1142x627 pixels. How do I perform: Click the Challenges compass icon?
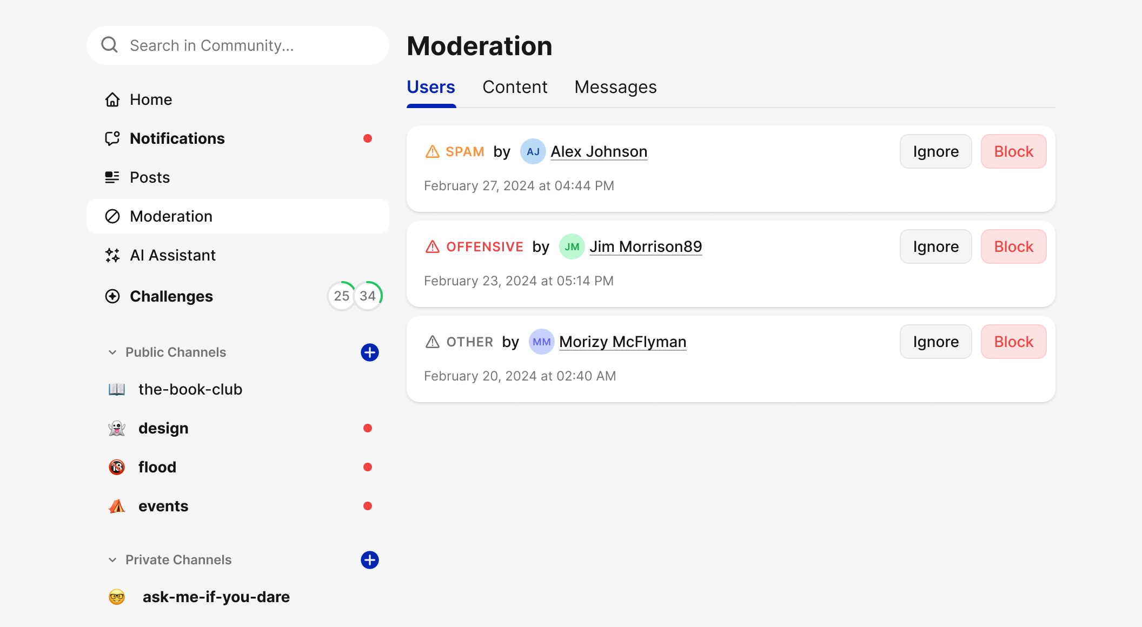112,296
